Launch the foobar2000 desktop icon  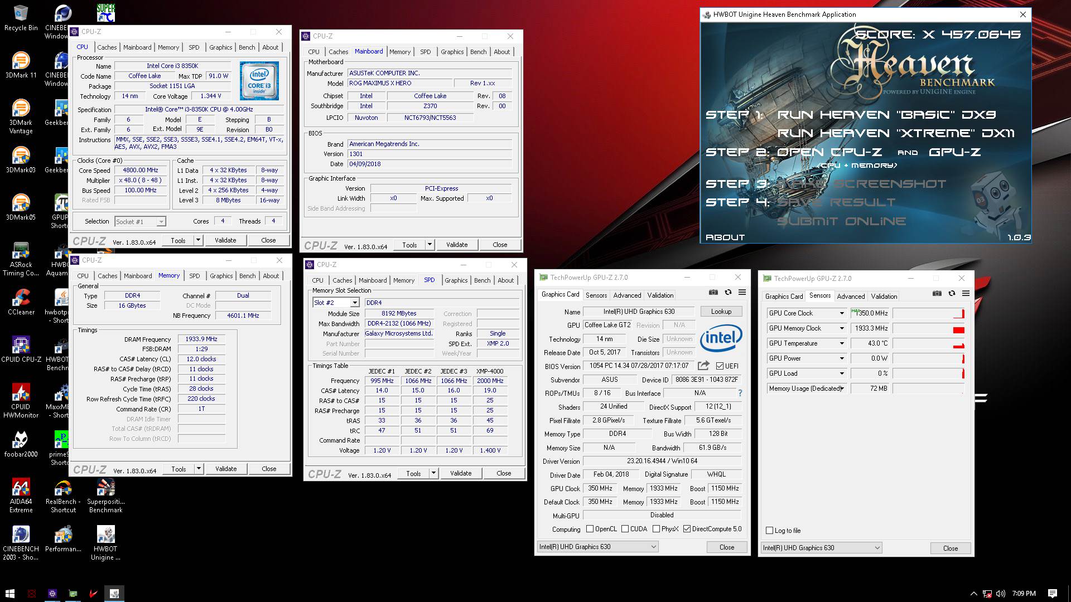21,445
